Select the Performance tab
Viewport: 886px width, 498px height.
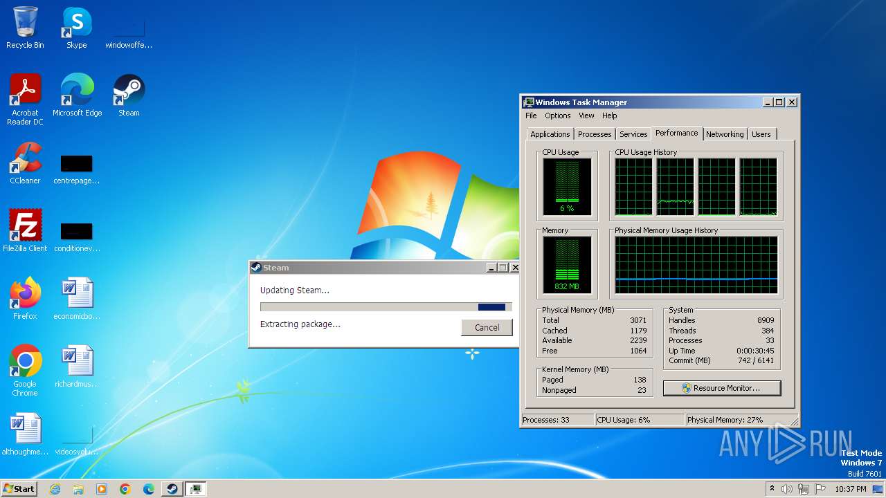coord(677,133)
